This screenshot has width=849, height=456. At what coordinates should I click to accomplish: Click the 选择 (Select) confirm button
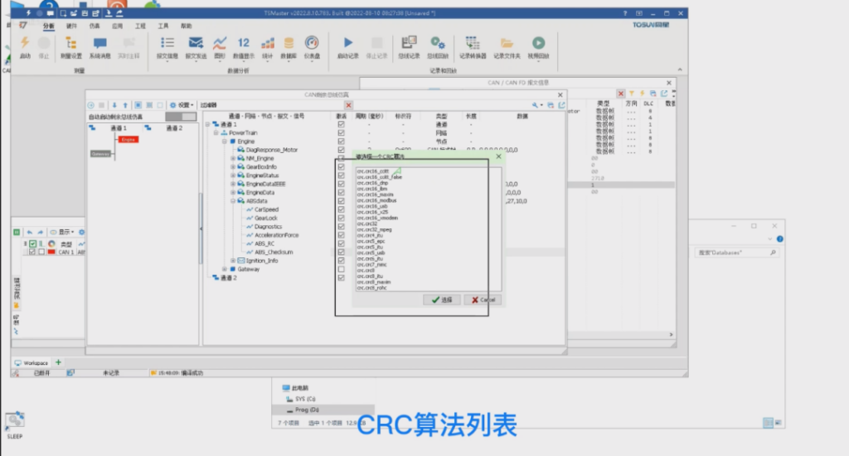coord(442,300)
